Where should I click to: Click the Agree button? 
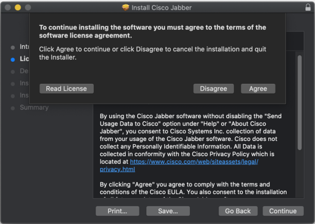click(x=258, y=89)
